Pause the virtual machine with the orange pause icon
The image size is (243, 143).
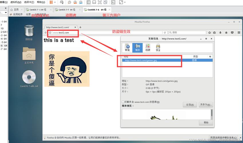pos(51,2)
